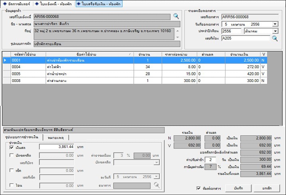The image size is (286, 195).
Task: Click expense code cell 0008
Action: (28, 80)
